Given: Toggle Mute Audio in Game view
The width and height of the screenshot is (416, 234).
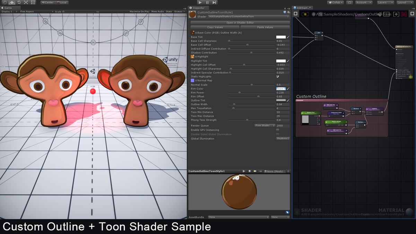Looking at the screenshot, I should [158, 11].
